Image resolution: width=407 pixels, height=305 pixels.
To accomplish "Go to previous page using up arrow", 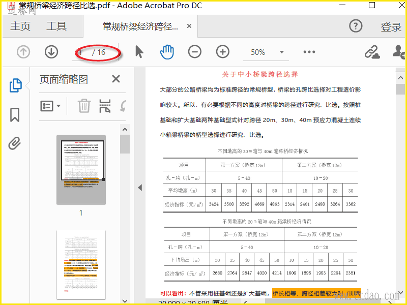I will tap(24, 52).
